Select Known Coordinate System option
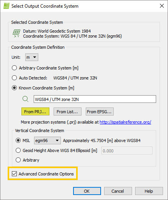The width and height of the screenshot is (168, 200). (x=14, y=88)
